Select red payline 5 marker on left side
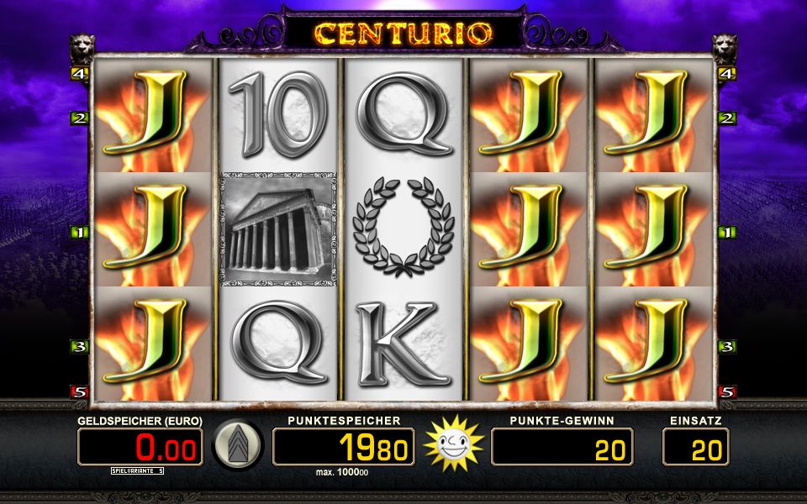Viewport: 807px width, 504px height. tap(79, 392)
